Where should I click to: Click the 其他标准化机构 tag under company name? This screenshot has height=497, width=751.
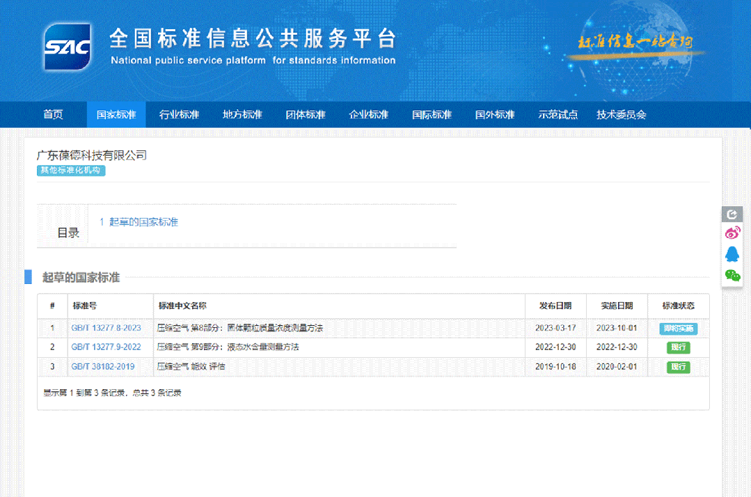pos(70,171)
